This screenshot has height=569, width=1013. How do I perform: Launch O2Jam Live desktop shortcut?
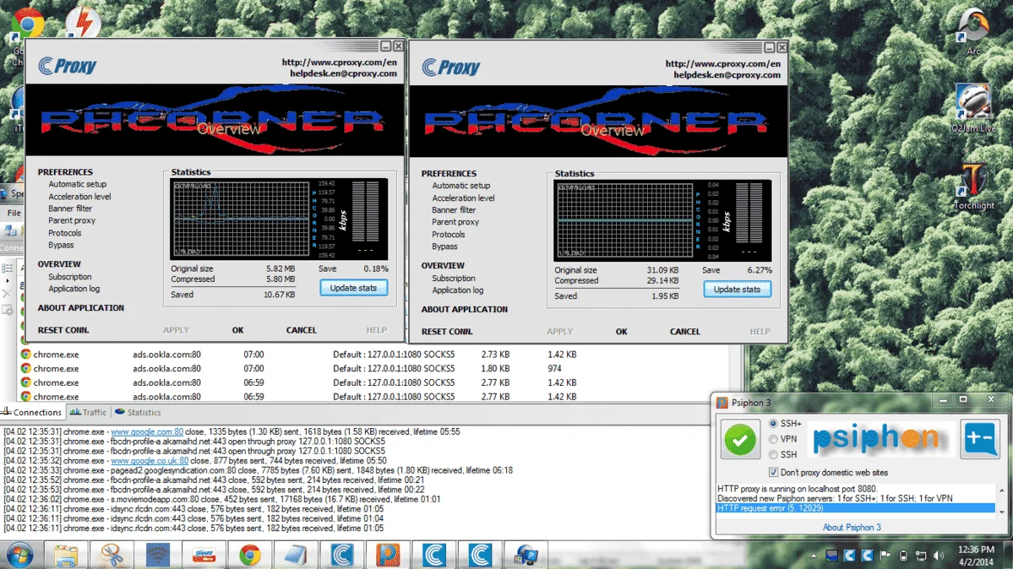point(973,106)
